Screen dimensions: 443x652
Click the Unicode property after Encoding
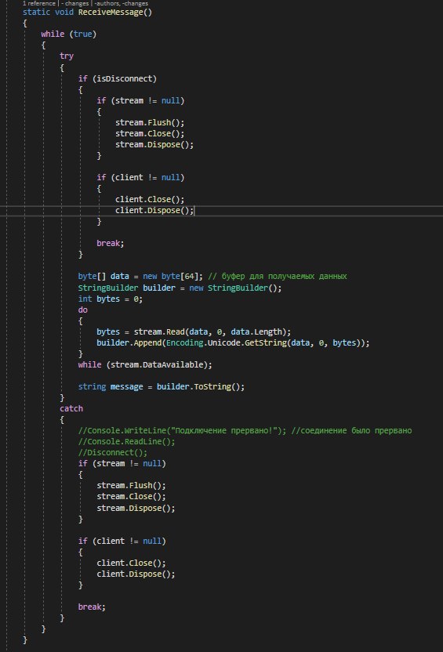223,343
